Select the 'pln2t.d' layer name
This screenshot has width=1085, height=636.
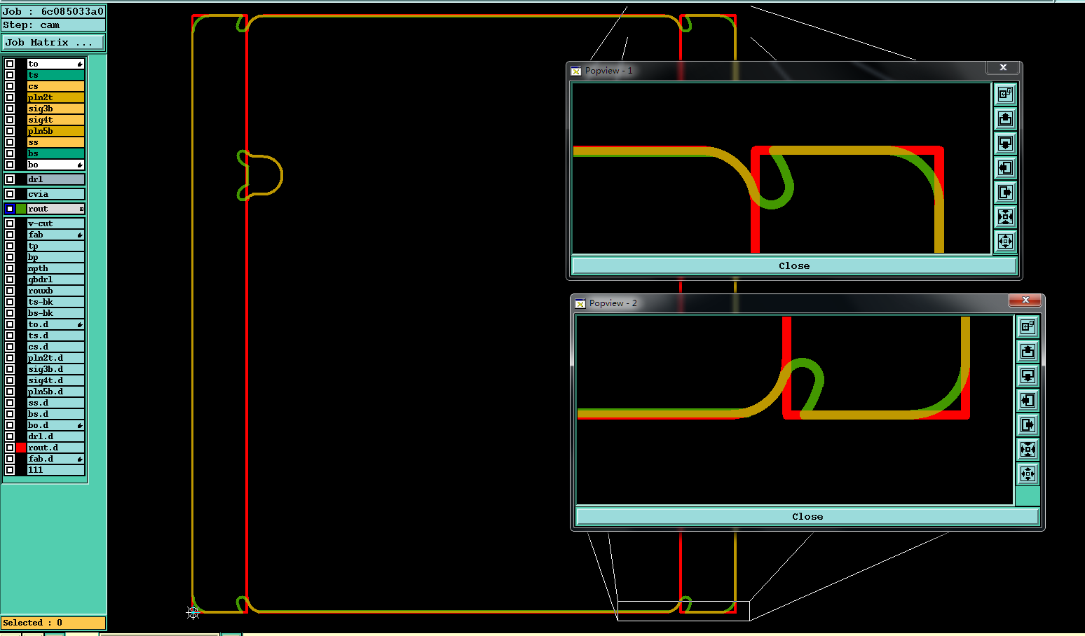pyautogui.click(x=56, y=358)
